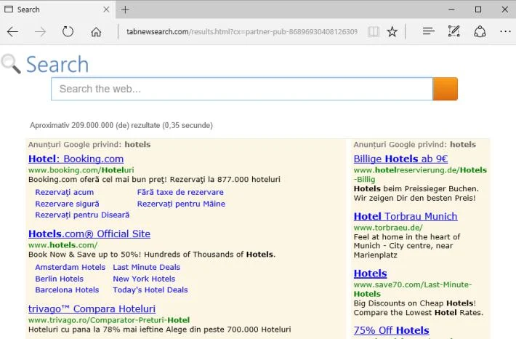Click Aproximativ 209.000.000 rezultate text
The image size is (516, 339).
click(x=121, y=126)
